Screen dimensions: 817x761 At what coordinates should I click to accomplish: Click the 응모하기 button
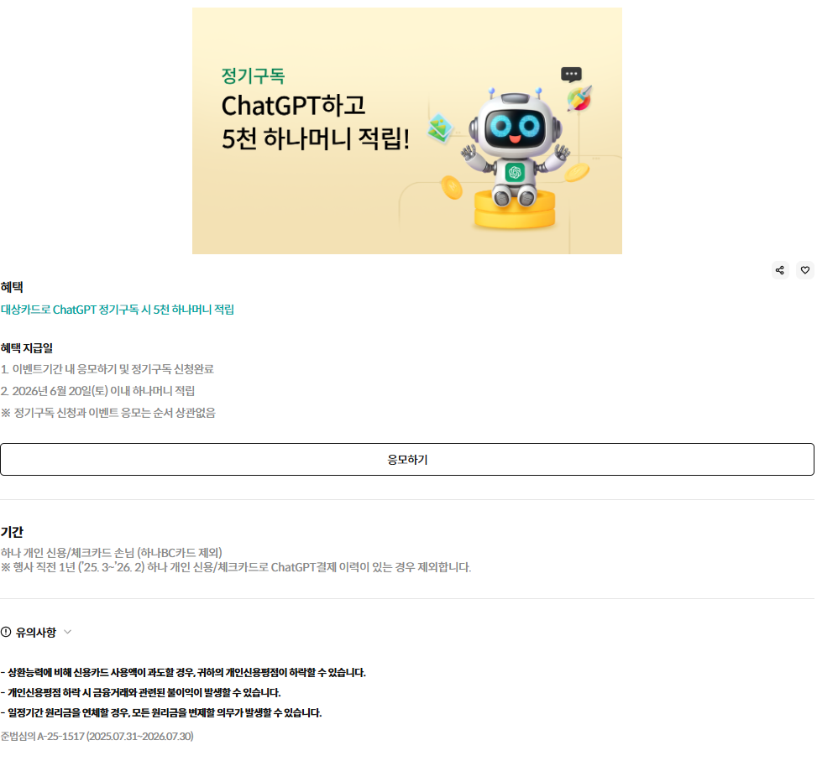pyautogui.click(x=407, y=459)
